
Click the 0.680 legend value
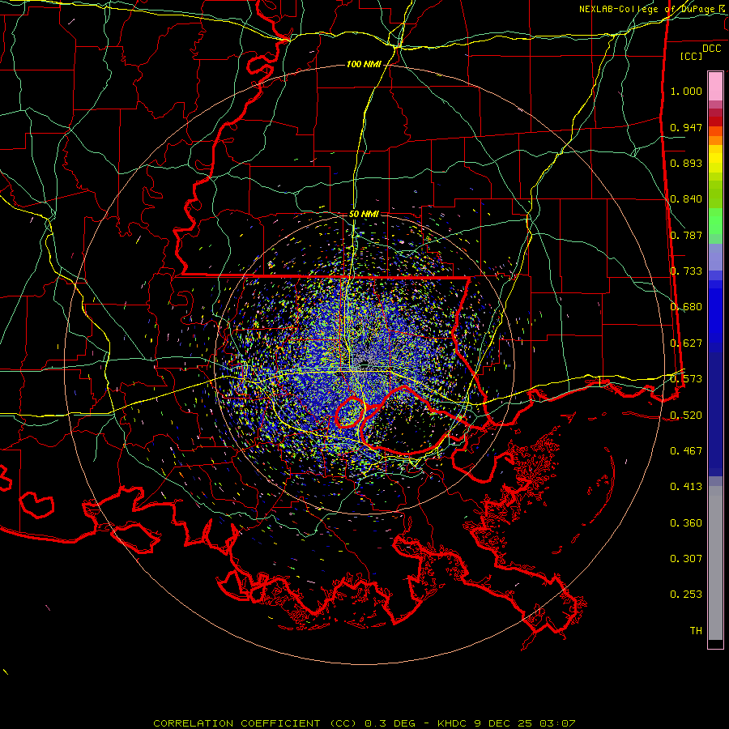(686, 307)
